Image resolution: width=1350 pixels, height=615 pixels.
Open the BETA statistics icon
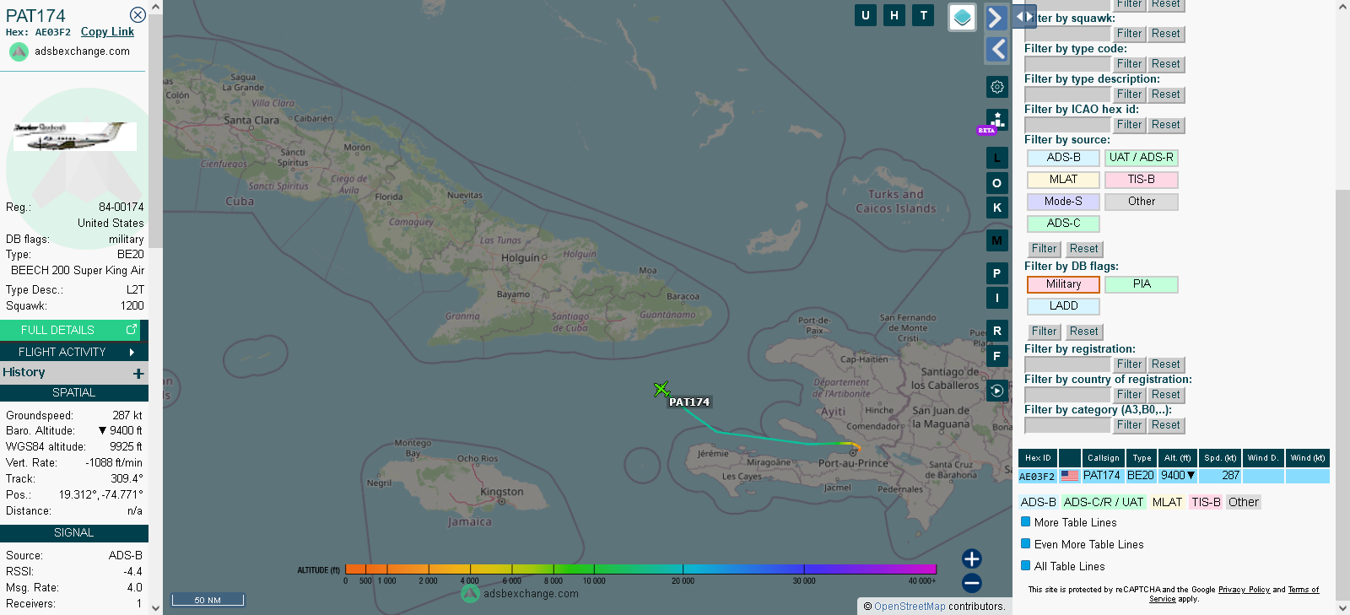click(x=997, y=120)
